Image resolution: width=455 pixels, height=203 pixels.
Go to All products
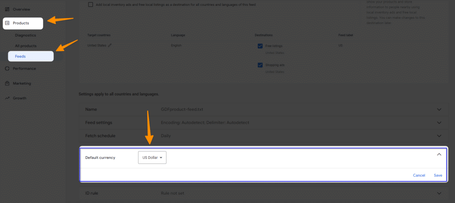click(x=26, y=46)
